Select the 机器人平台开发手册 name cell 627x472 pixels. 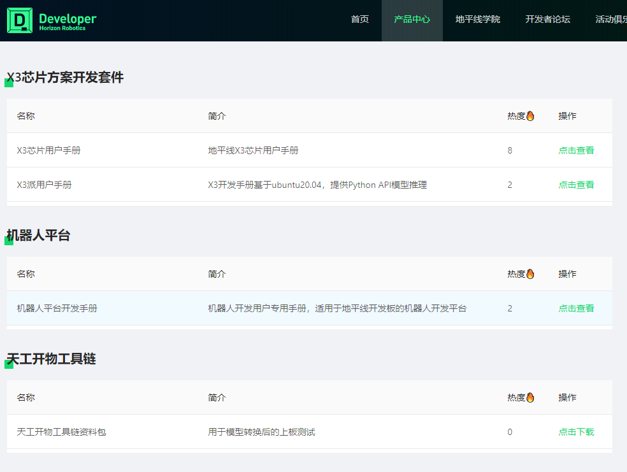(x=57, y=308)
